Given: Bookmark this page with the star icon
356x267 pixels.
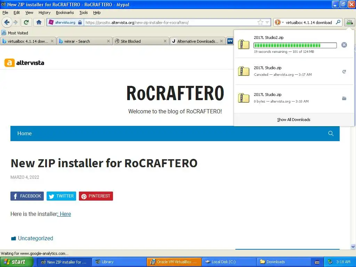Looking at the screenshot, I should click(x=260, y=22).
